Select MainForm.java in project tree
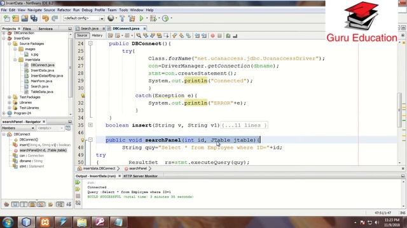Viewport: 407px width, 228px height. 41,81
